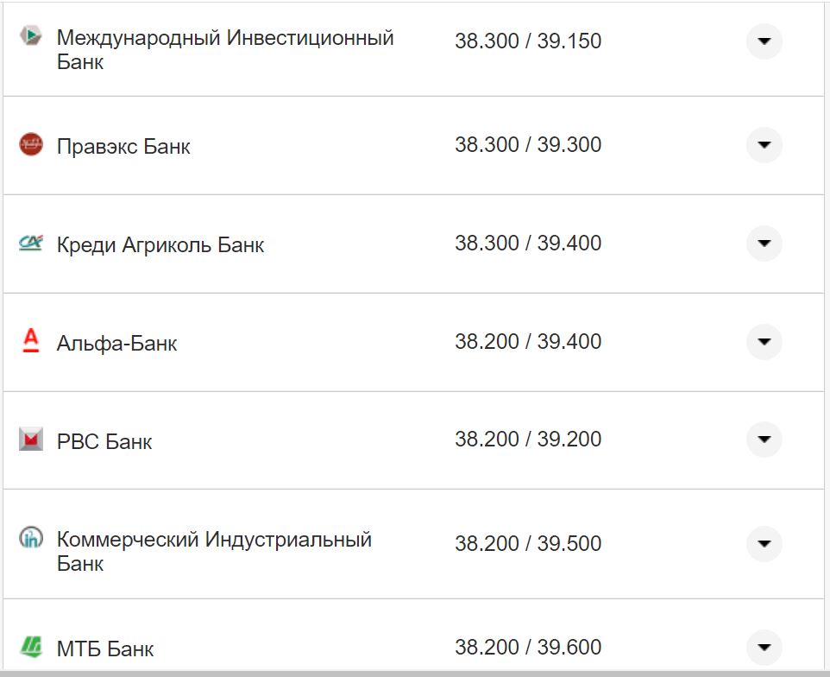The width and height of the screenshot is (830, 677).
Task: Expand details for Международный Инвестиционный Банк
Action: pos(764,41)
